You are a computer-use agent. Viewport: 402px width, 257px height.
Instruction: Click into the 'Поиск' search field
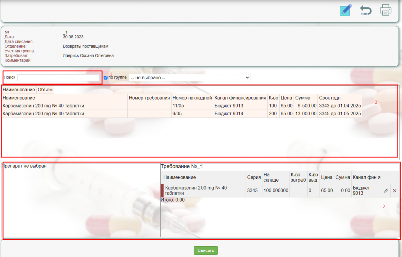(x=59, y=78)
